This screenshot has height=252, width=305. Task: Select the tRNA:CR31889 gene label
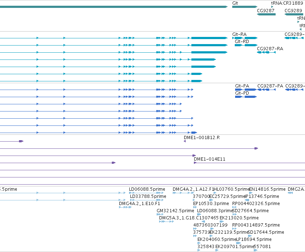click(x=287, y=3)
